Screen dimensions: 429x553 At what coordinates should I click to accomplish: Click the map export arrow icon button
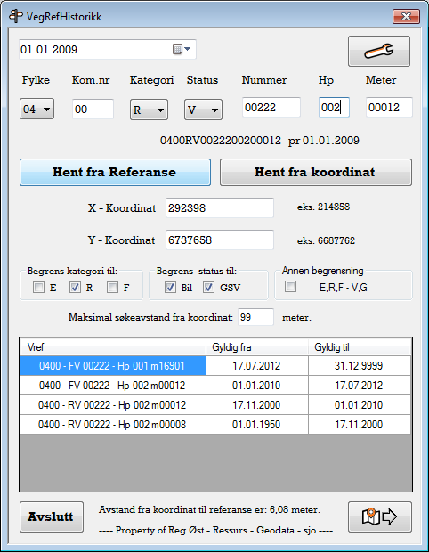(x=380, y=516)
